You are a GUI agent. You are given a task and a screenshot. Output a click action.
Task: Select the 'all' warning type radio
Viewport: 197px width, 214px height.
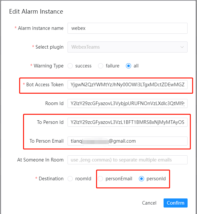[129, 66]
